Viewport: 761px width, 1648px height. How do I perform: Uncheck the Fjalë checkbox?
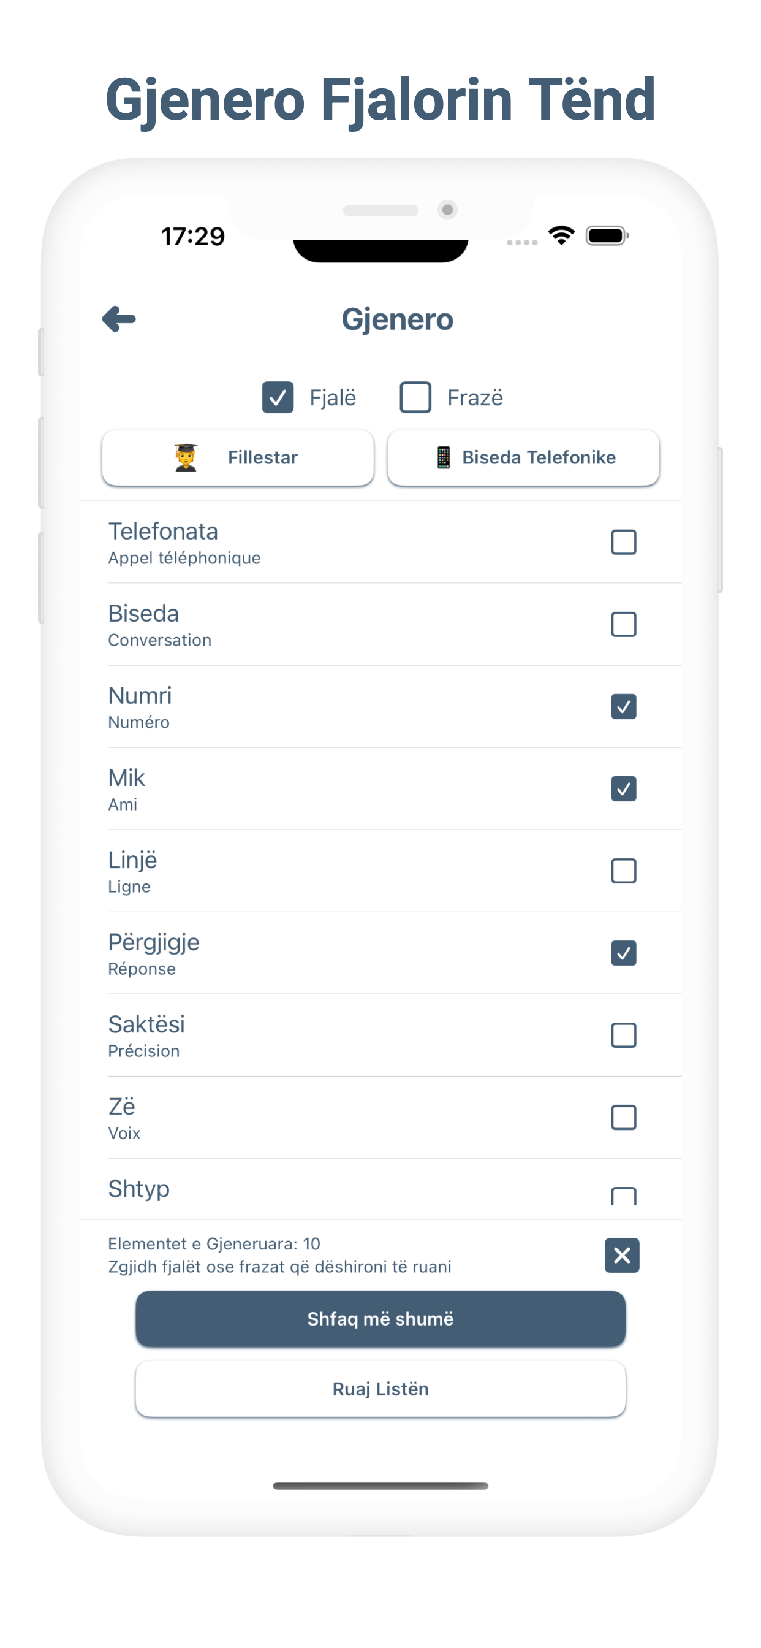[278, 397]
